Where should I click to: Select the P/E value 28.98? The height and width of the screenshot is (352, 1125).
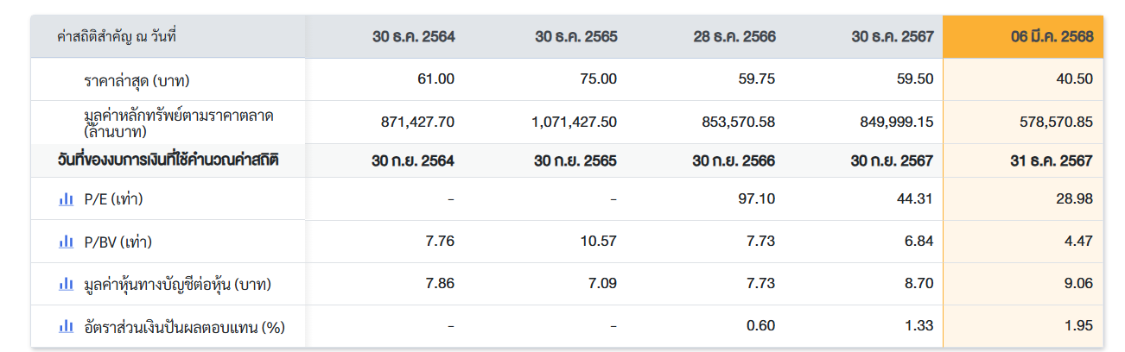1075,198
